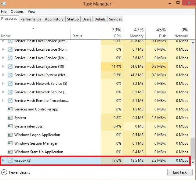Open the Startup tab
The image size is (196, 180).
(x=73, y=19)
